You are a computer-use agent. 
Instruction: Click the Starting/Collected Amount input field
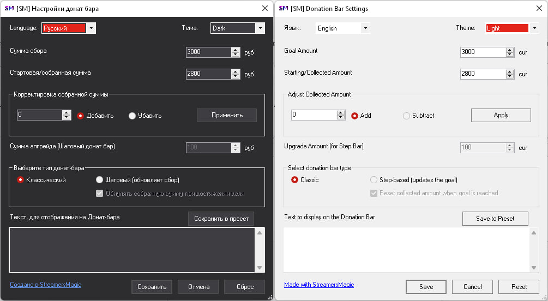click(x=482, y=74)
